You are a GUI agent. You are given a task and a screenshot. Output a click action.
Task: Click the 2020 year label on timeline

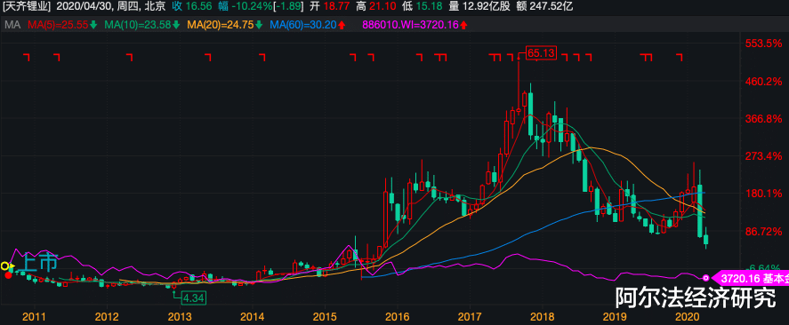(687, 316)
